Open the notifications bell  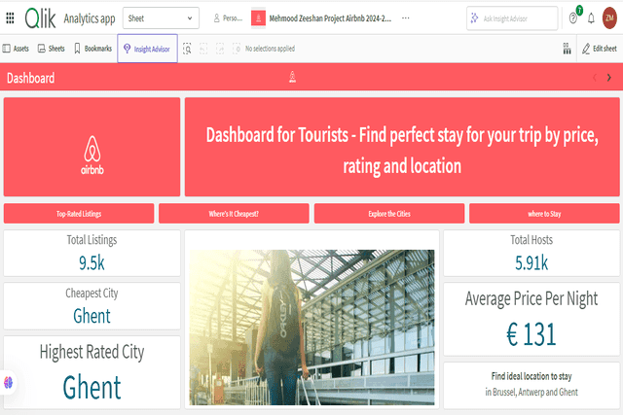[591, 18]
